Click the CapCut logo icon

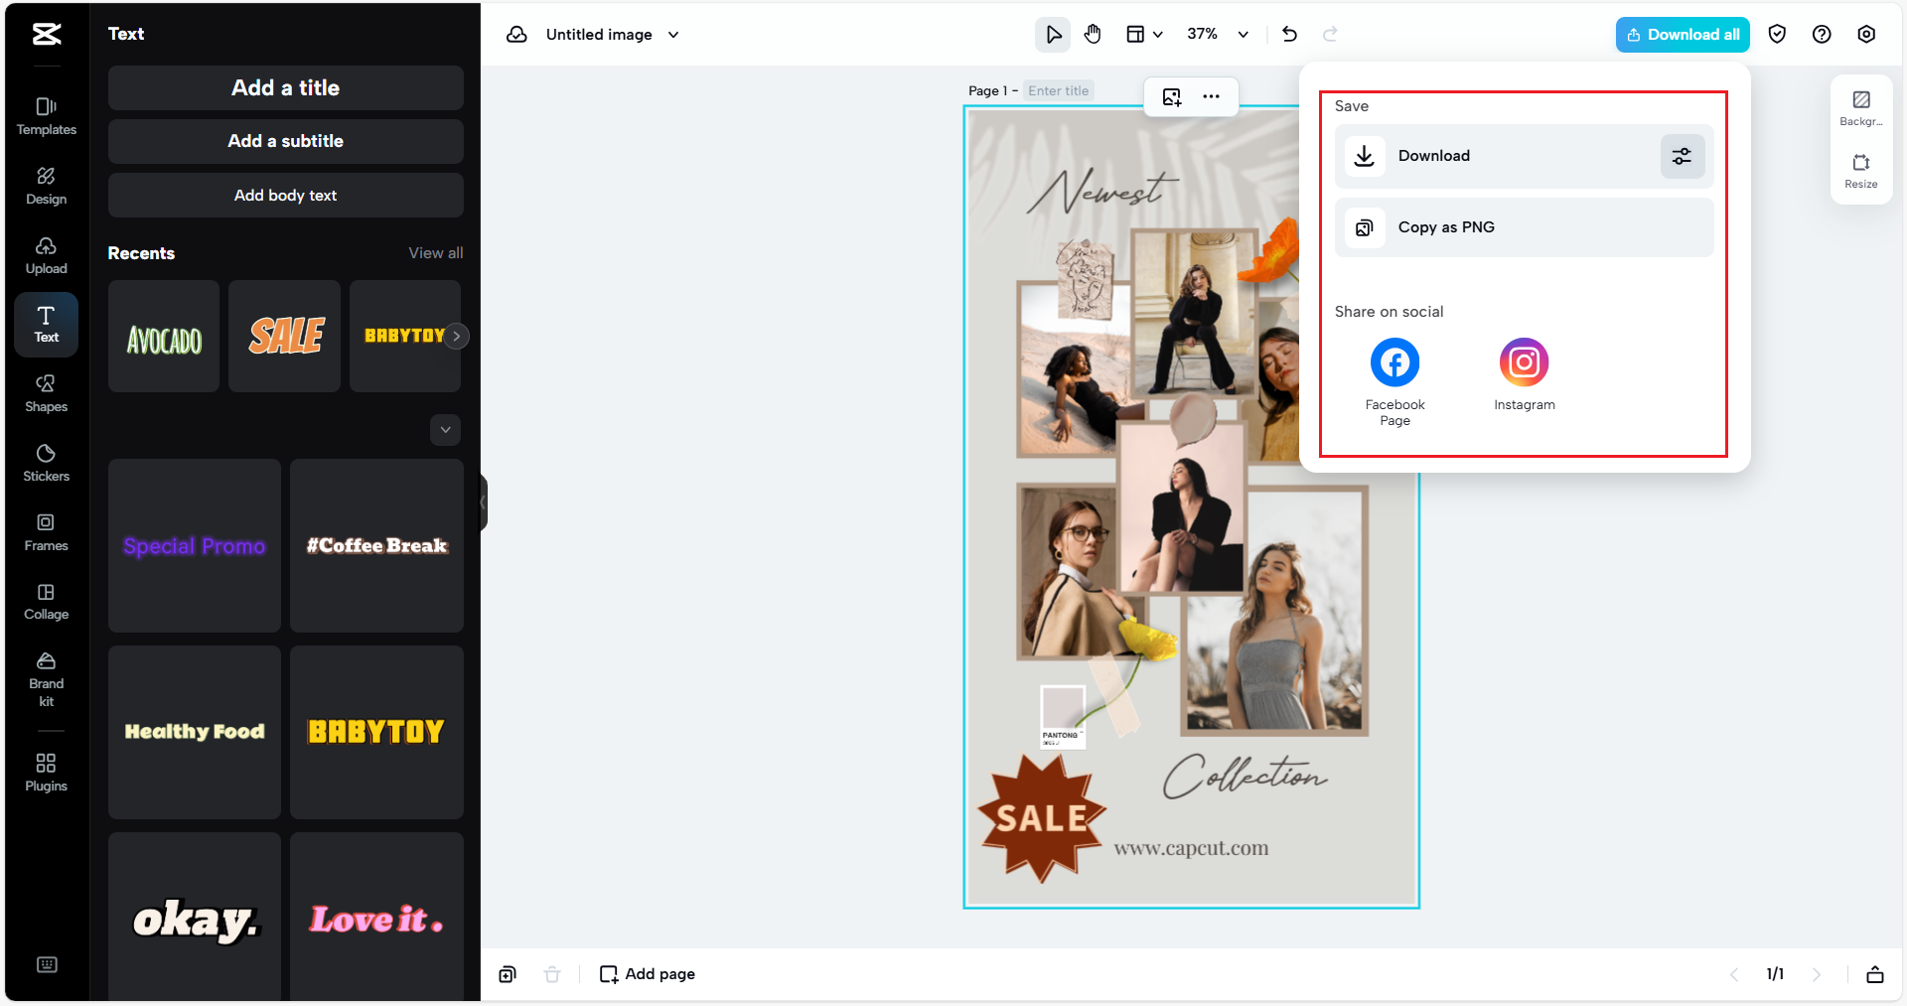point(47,34)
